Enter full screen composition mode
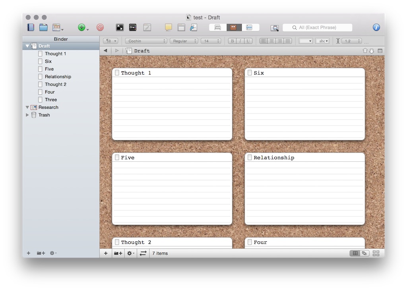 coord(120,27)
